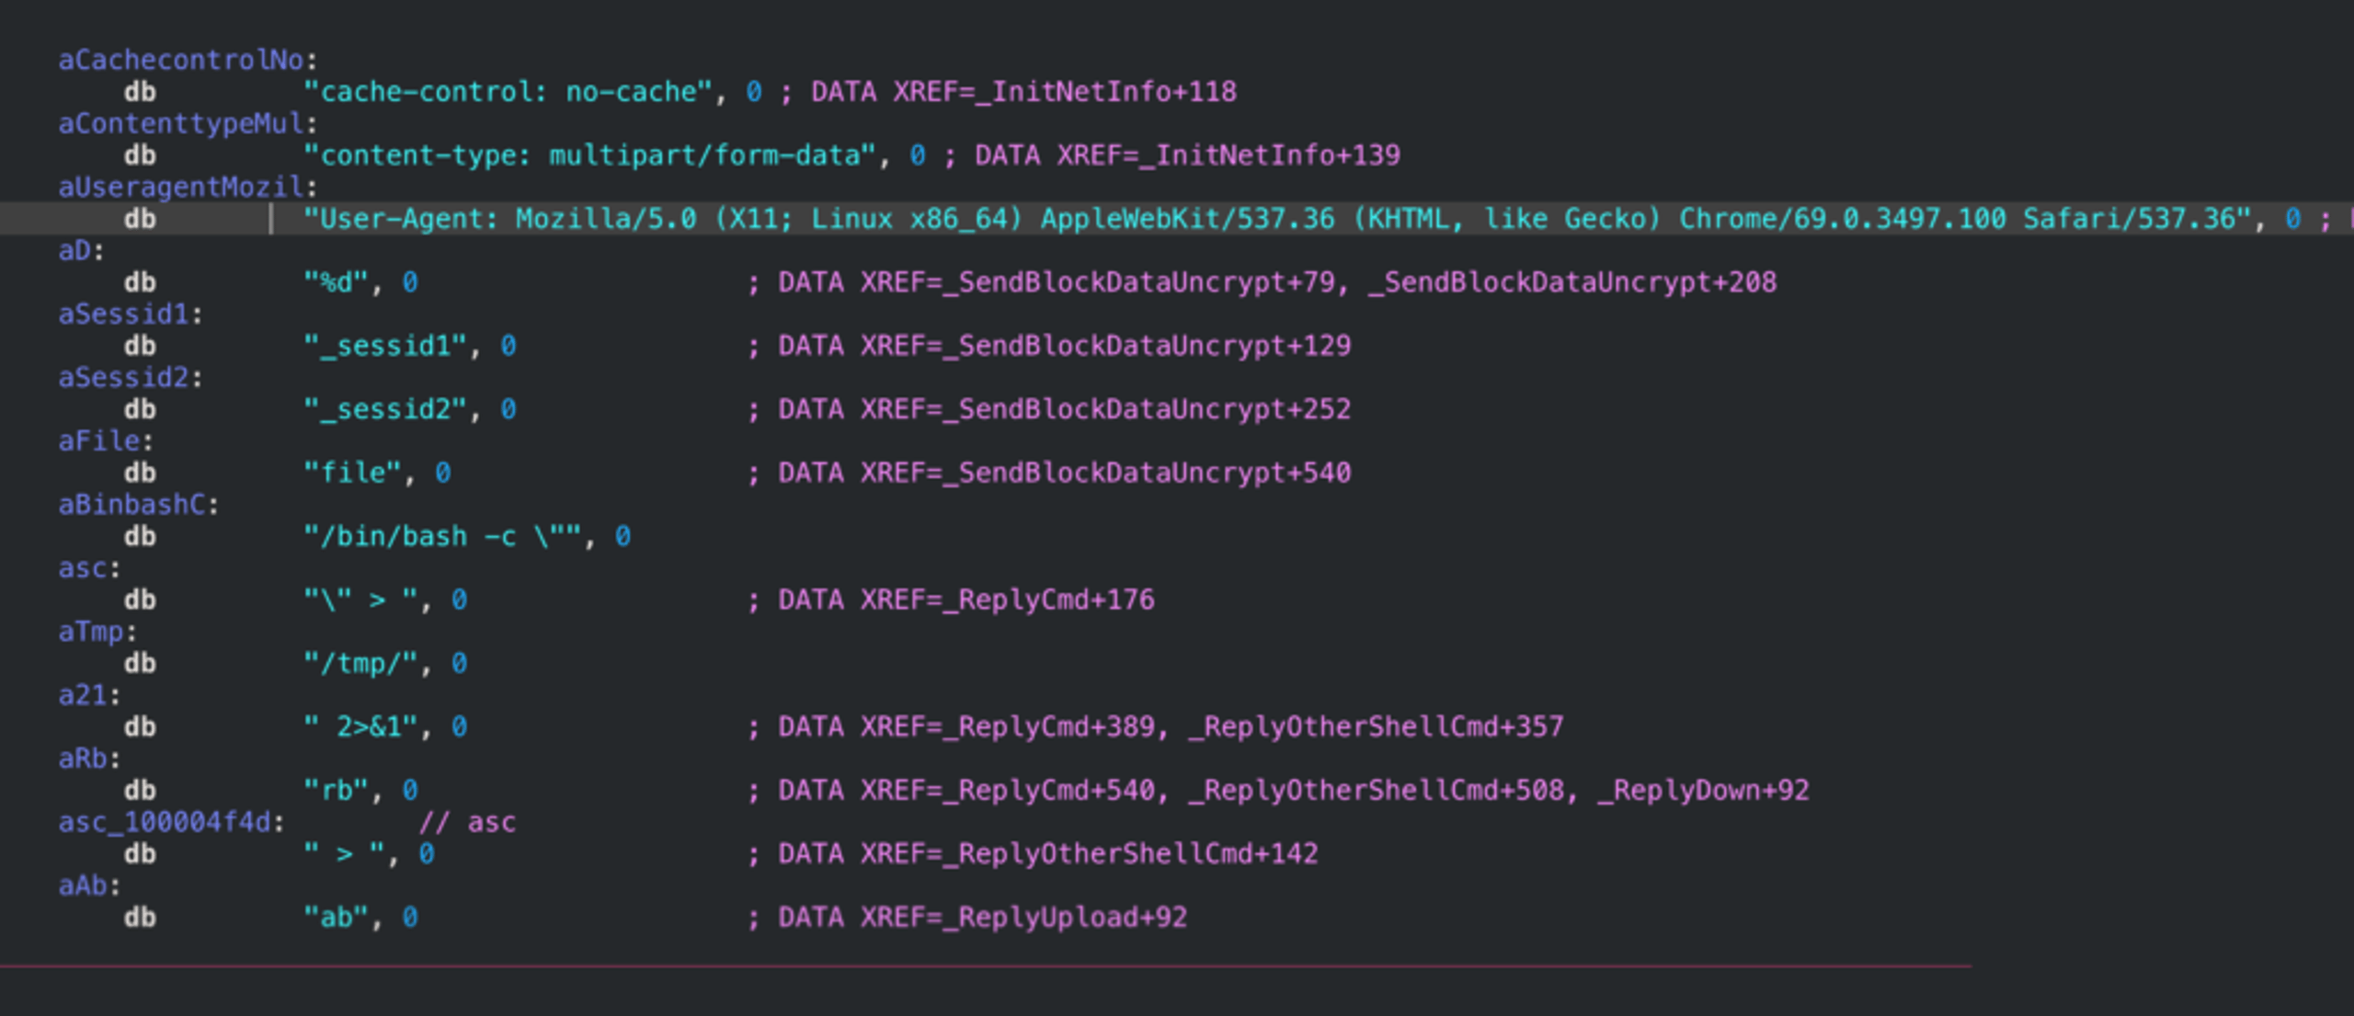Follow the _ReplyCmd+176 cross reference
Viewport: 2354px width, 1016px height.
coord(1048,599)
